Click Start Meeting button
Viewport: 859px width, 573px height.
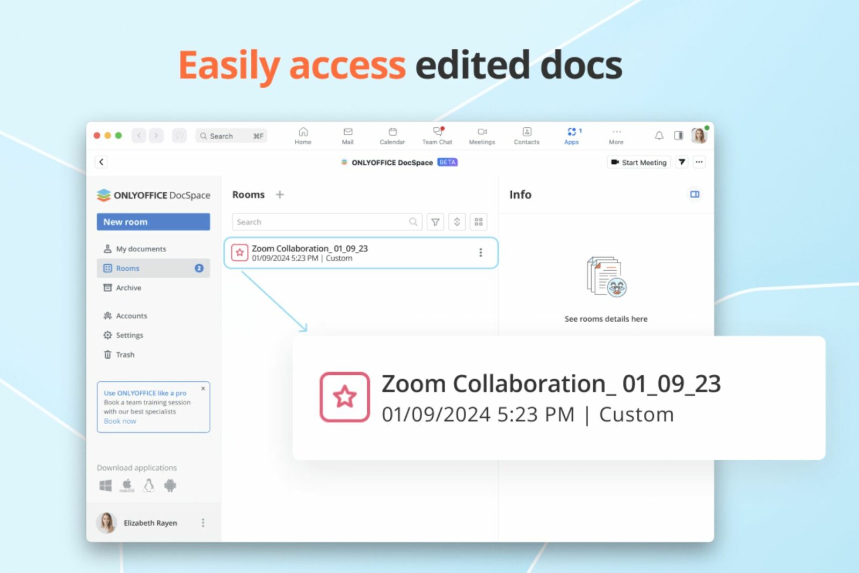click(x=639, y=162)
